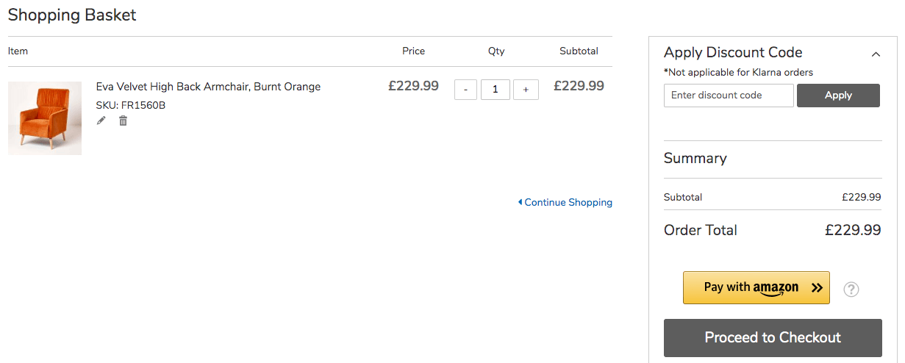905x363 pixels.
Task: Click the Amazon double-arrow on the pay button
Action: click(817, 288)
